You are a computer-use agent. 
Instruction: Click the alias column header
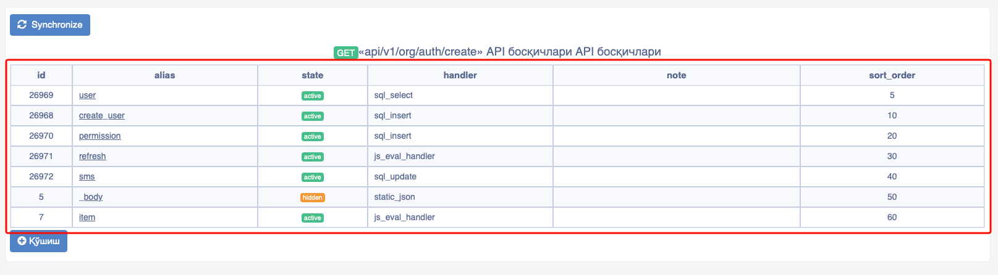click(x=165, y=75)
